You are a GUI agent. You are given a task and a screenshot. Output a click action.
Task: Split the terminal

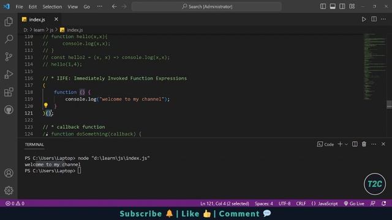355,144
